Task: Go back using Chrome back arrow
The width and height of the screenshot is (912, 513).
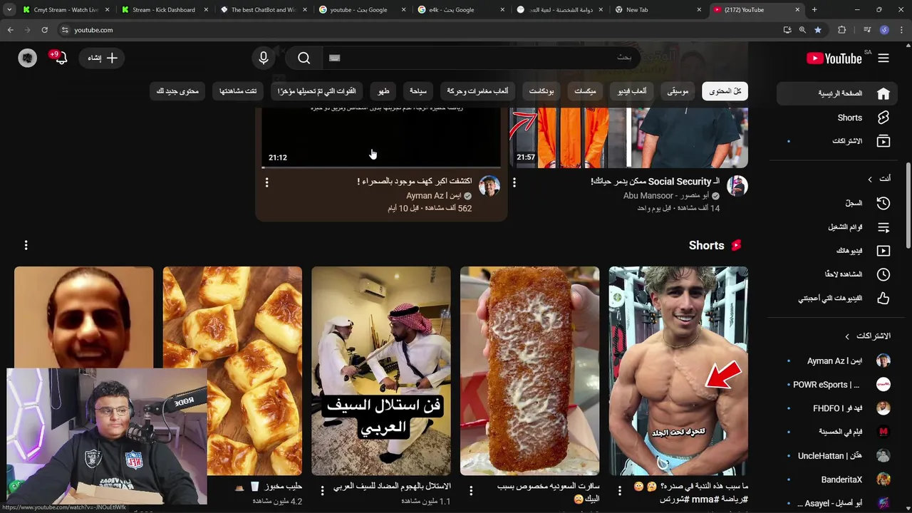Action: coord(11,30)
